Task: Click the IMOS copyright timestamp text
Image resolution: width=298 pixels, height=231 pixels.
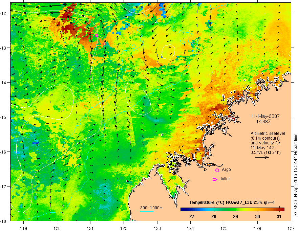Action: [x=295, y=175]
